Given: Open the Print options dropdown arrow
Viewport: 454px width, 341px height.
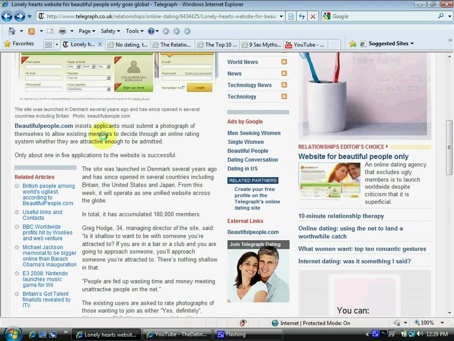Looking at the screenshot, I should click(71, 31).
